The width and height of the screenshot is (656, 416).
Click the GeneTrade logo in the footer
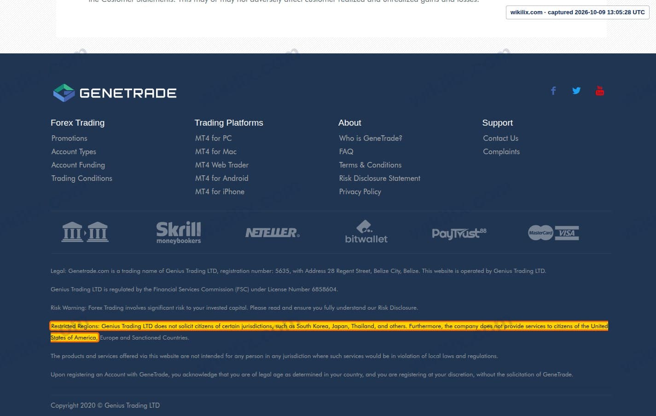tap(115, 93)
